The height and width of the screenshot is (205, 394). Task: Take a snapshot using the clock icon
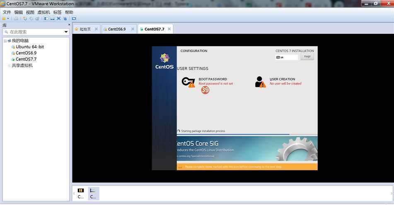pos(25,19)
